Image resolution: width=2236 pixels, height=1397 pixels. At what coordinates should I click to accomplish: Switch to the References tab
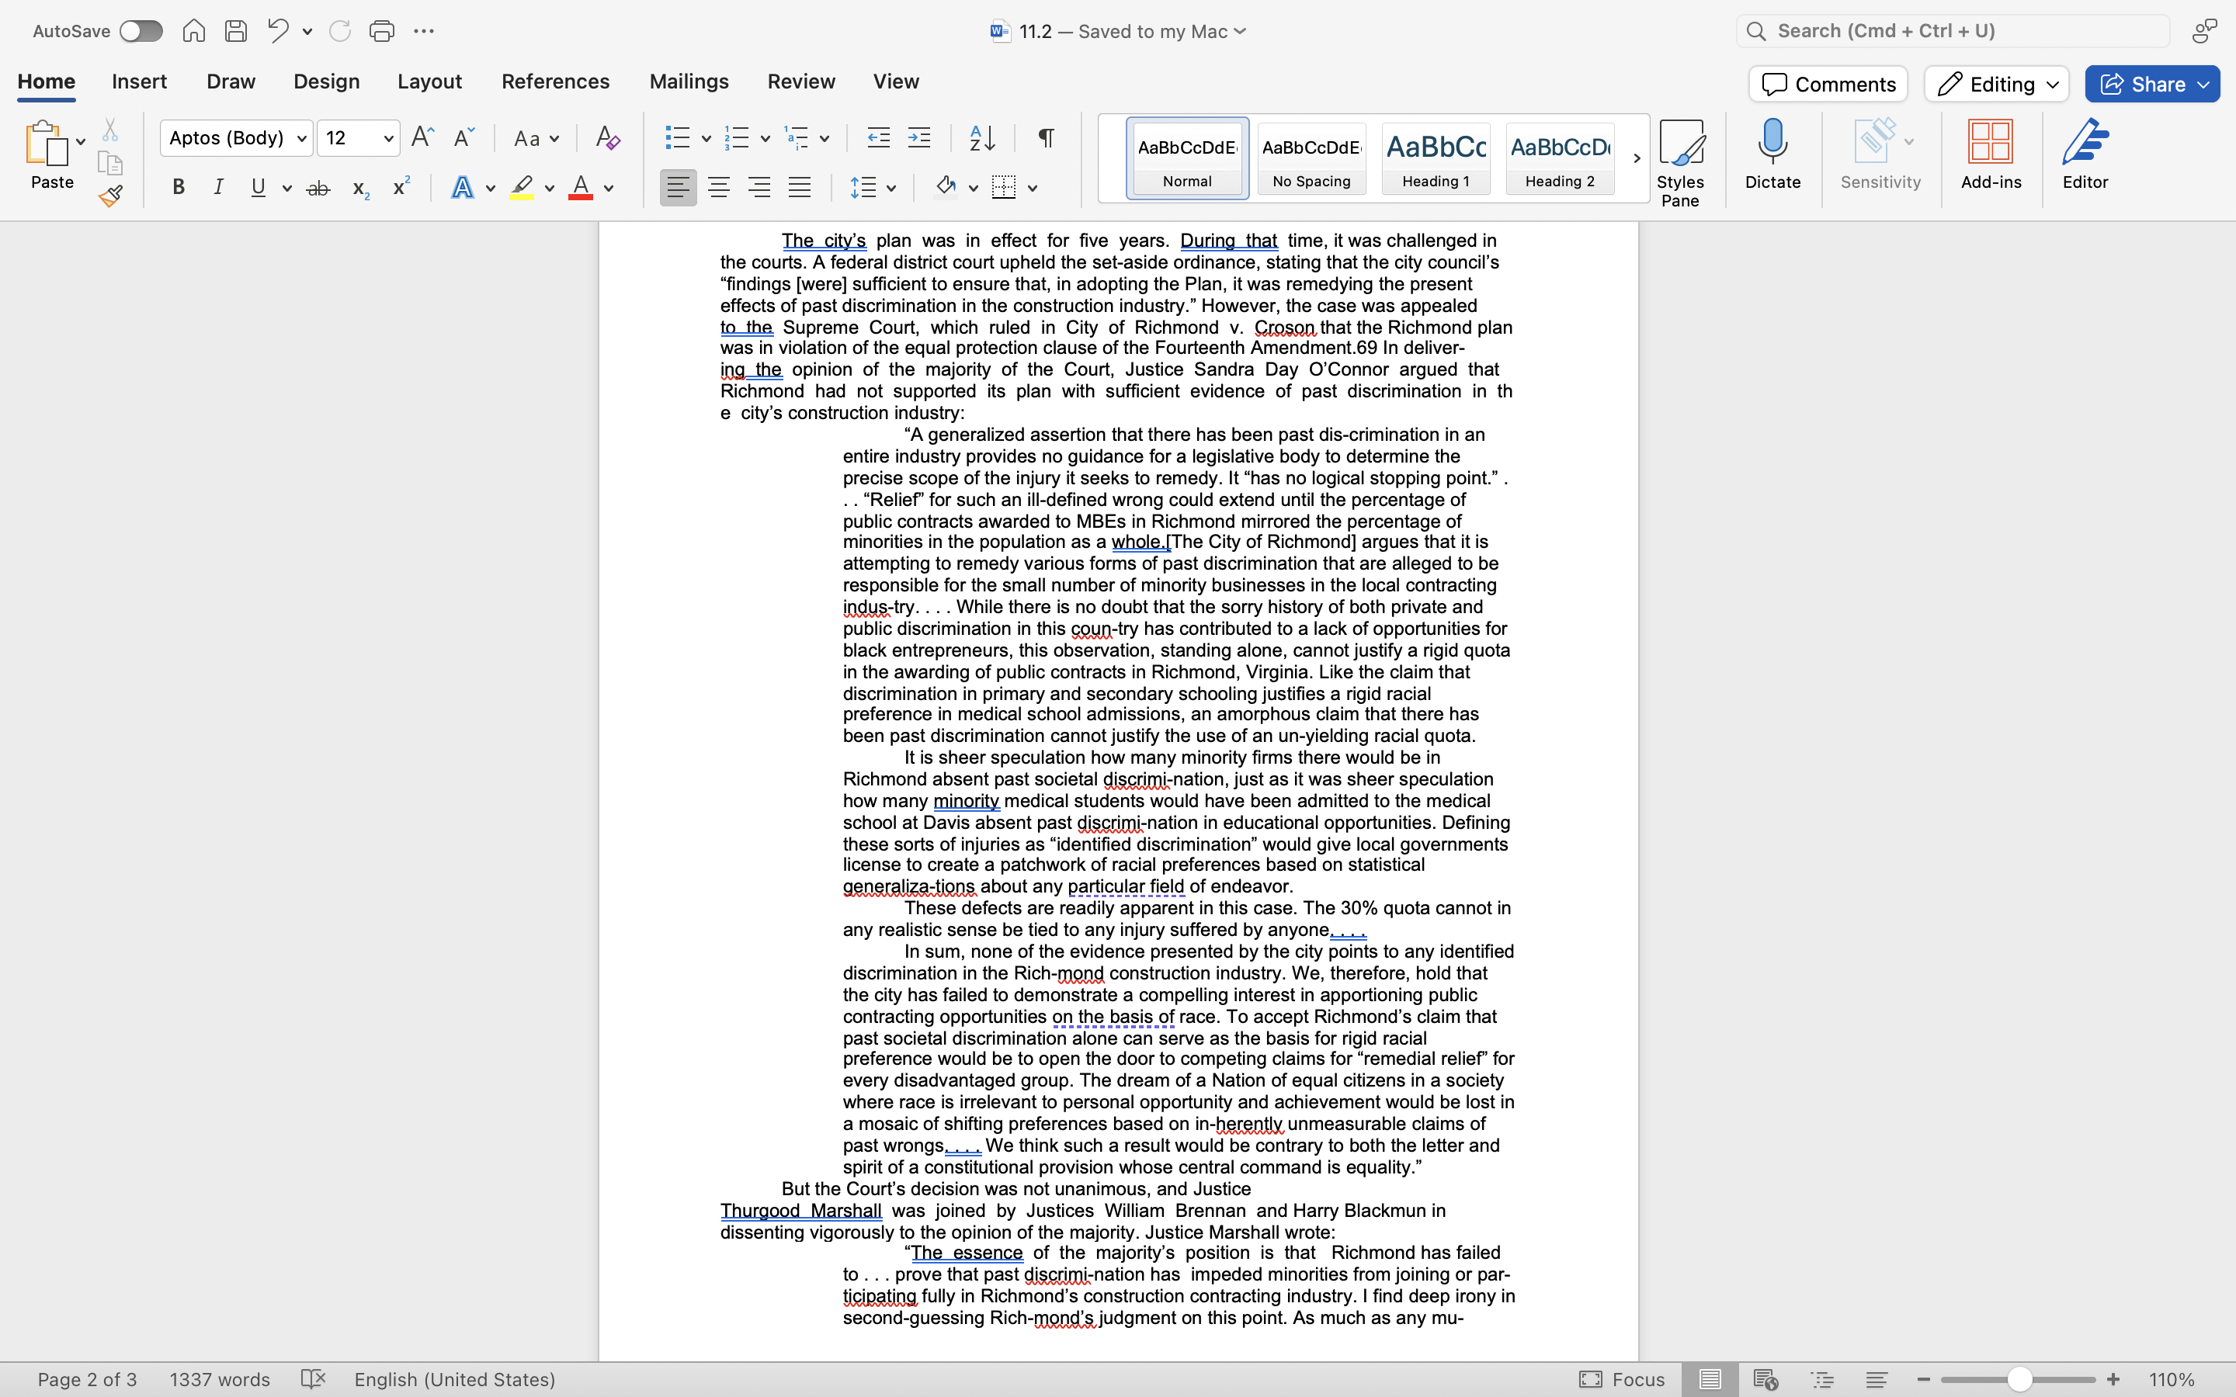(x=554, y=81)
